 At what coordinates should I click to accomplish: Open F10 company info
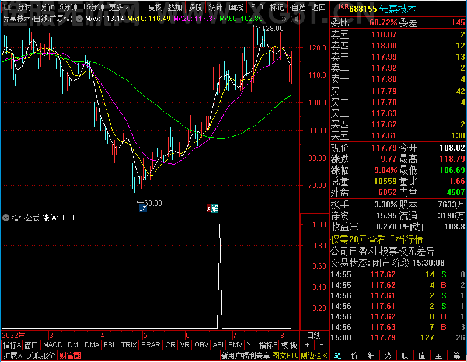click(257, 7)
